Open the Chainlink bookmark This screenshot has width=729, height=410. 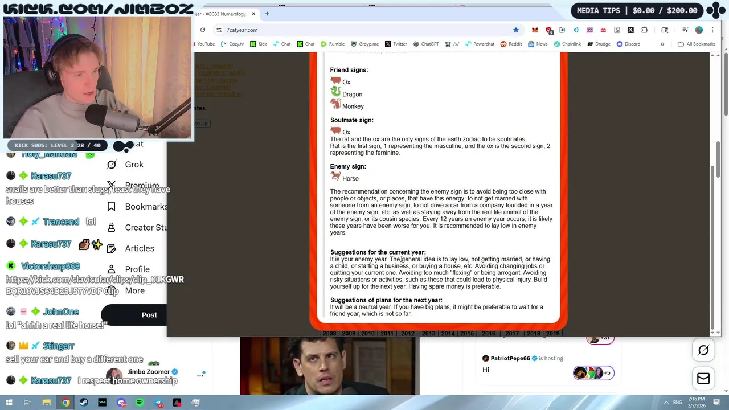567,44
